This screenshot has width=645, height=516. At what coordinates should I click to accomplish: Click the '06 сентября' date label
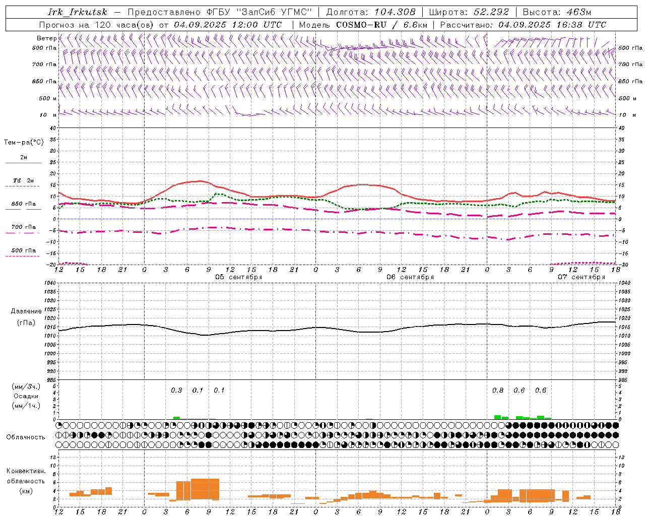(410, 277)
